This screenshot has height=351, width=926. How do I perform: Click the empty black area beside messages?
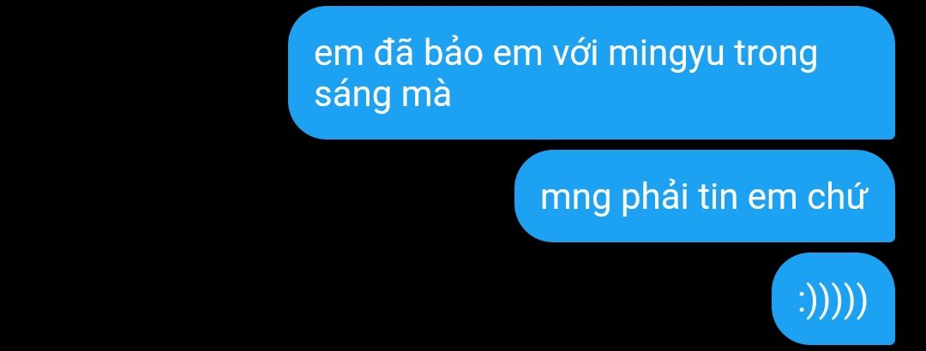[141, 177]
